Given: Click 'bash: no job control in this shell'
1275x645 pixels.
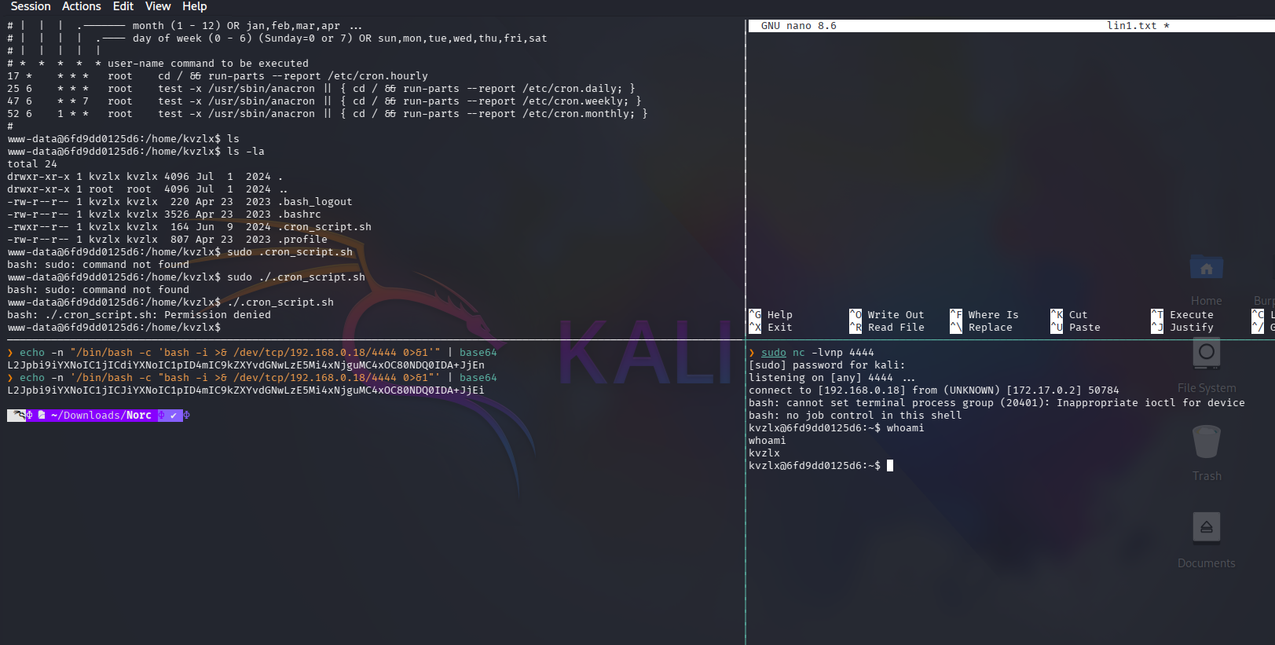Looking at the screenshot, I should (x=855, y=416).
